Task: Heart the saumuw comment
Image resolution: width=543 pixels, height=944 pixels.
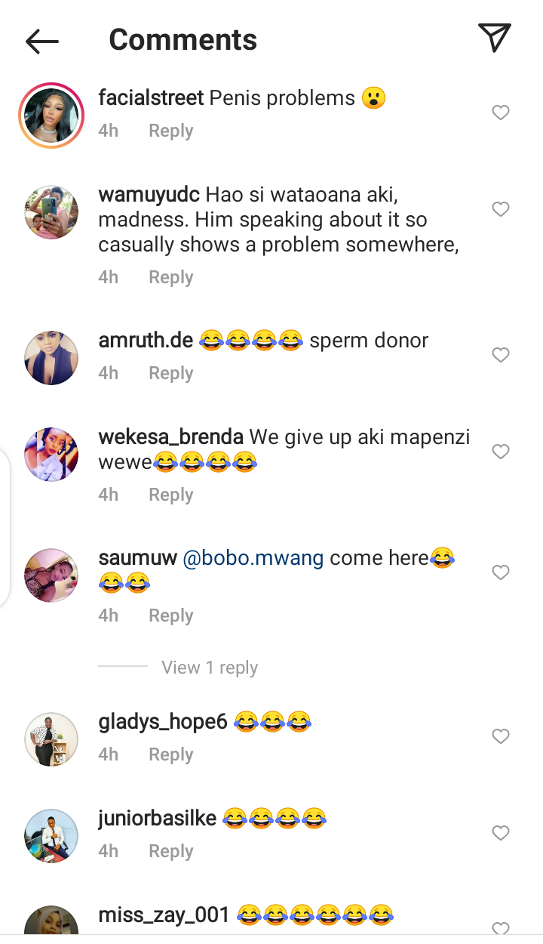Action: (501, 572)
